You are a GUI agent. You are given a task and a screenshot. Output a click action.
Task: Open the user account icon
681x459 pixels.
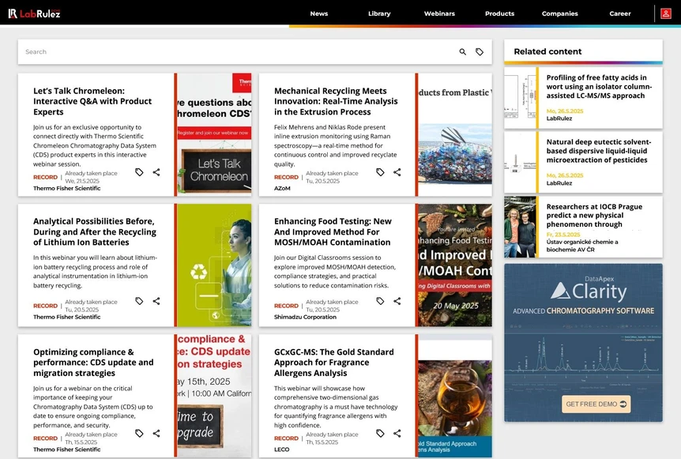click(666, 13)
